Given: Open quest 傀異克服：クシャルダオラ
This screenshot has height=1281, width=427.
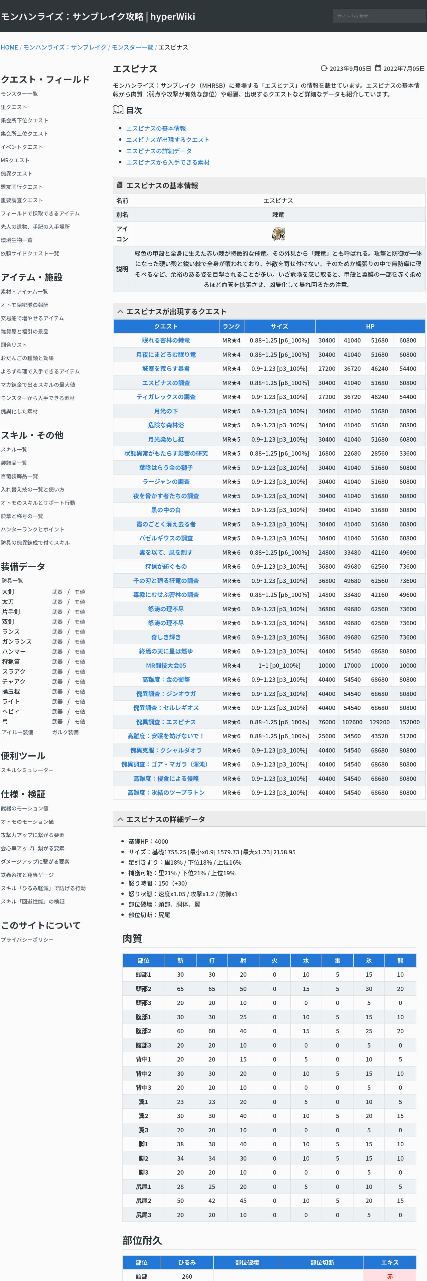Looking at the screenshot, I should (x=166, y=750).
